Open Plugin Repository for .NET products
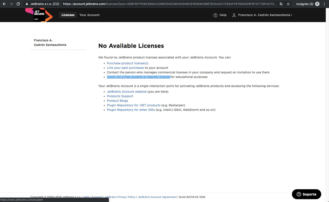This screenshot has height=202, width=329. click(134, 105)
